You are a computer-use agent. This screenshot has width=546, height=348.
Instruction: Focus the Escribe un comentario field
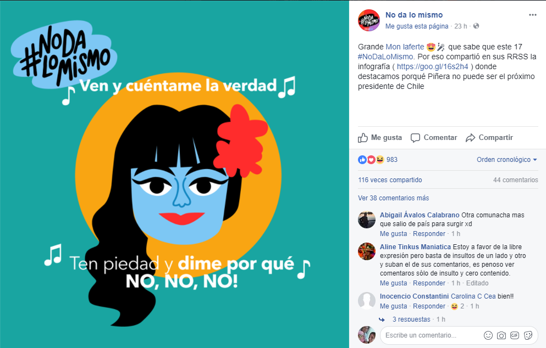(x=431, y=335)
